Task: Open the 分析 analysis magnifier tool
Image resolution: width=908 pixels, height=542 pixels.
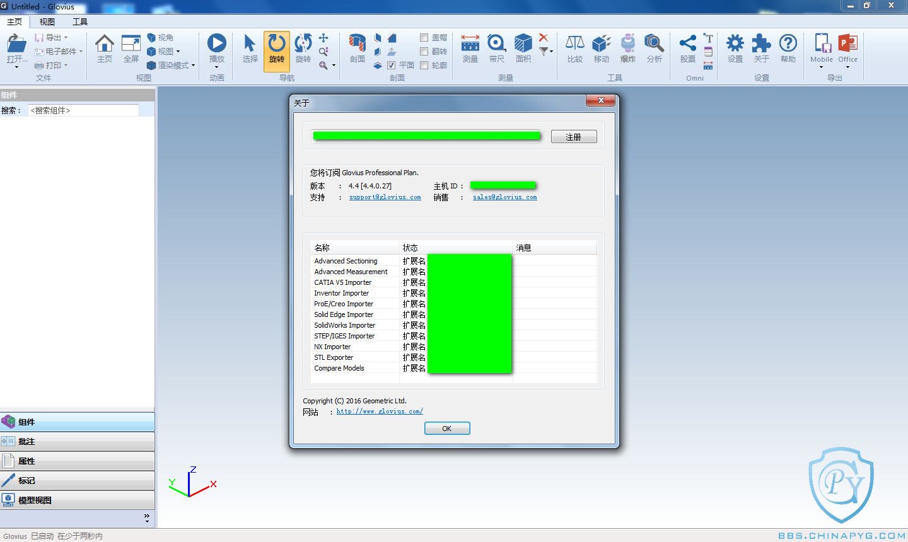Action: click(x=654, y=43)
